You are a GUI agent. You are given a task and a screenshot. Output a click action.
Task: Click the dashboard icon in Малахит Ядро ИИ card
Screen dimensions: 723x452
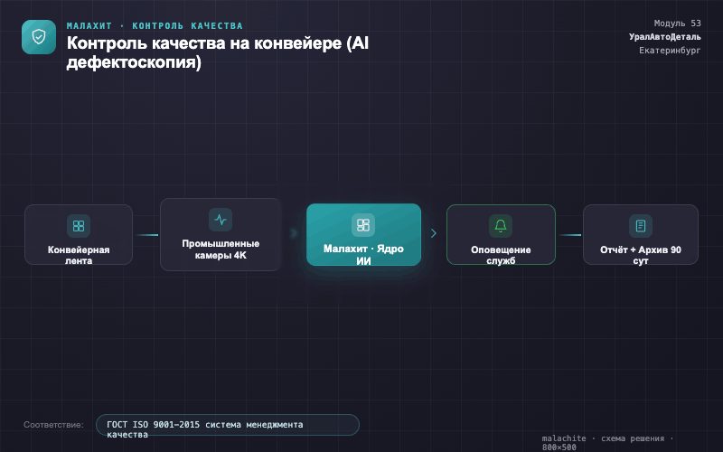[363, 224]
